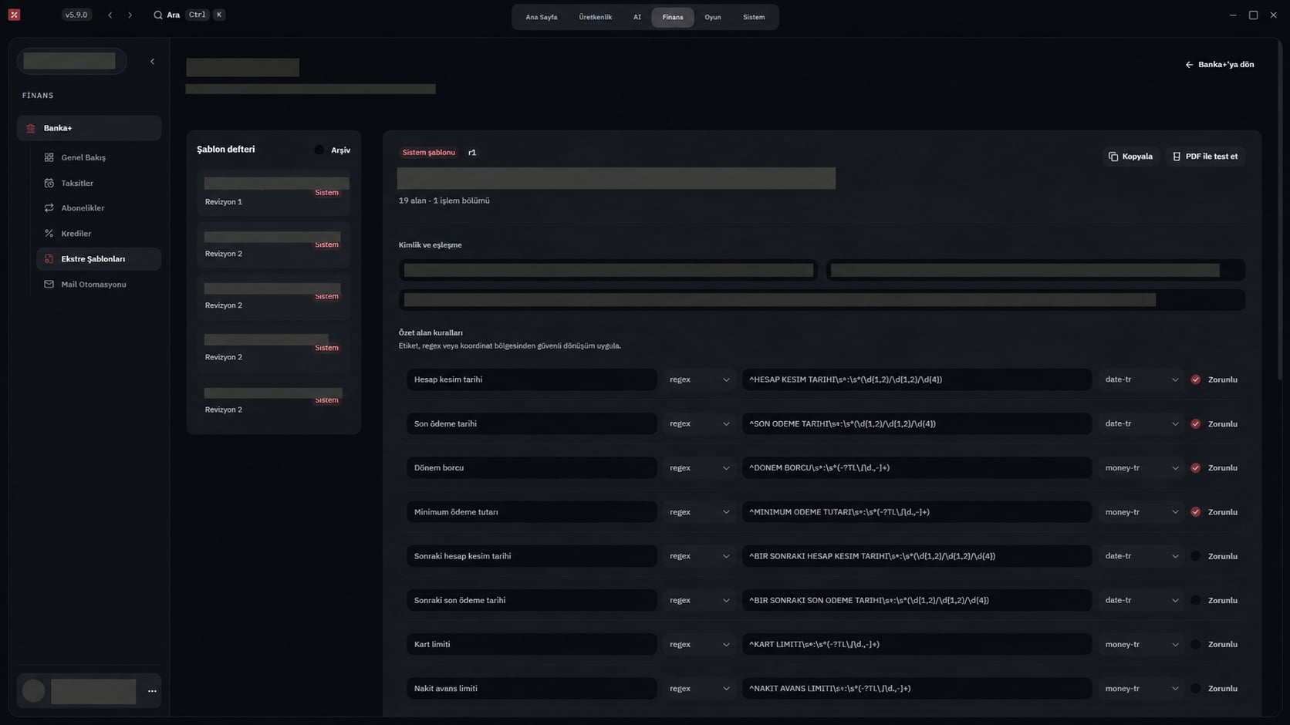Go forward with the right navigation arrow
Viewport: 1290px width, 725px height.
(x=130, y=15)
